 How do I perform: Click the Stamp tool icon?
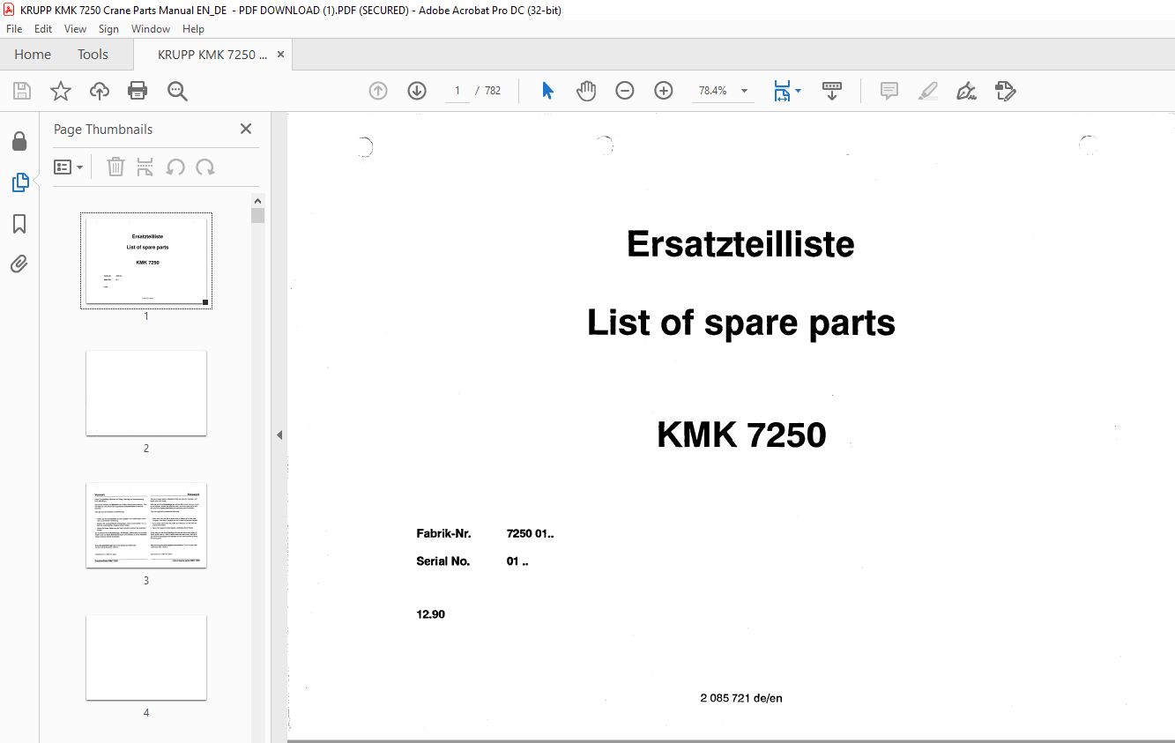(1006, 91)
